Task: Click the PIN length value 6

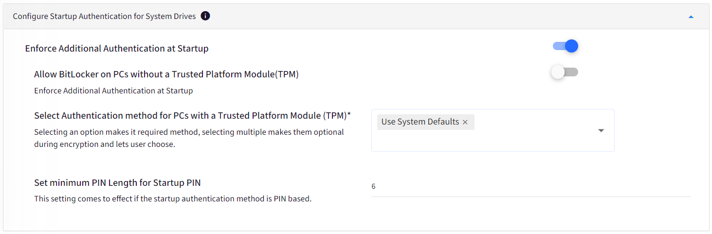Action: 373,186
